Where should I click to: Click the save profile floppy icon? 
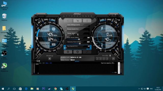coord(113,59)
